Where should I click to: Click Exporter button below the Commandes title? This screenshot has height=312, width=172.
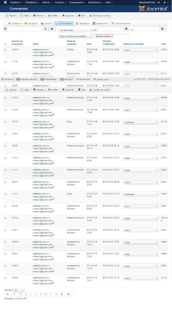11,16
